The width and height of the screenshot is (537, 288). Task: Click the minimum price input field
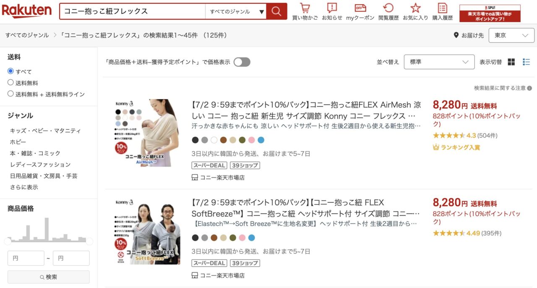coord(26,258)
